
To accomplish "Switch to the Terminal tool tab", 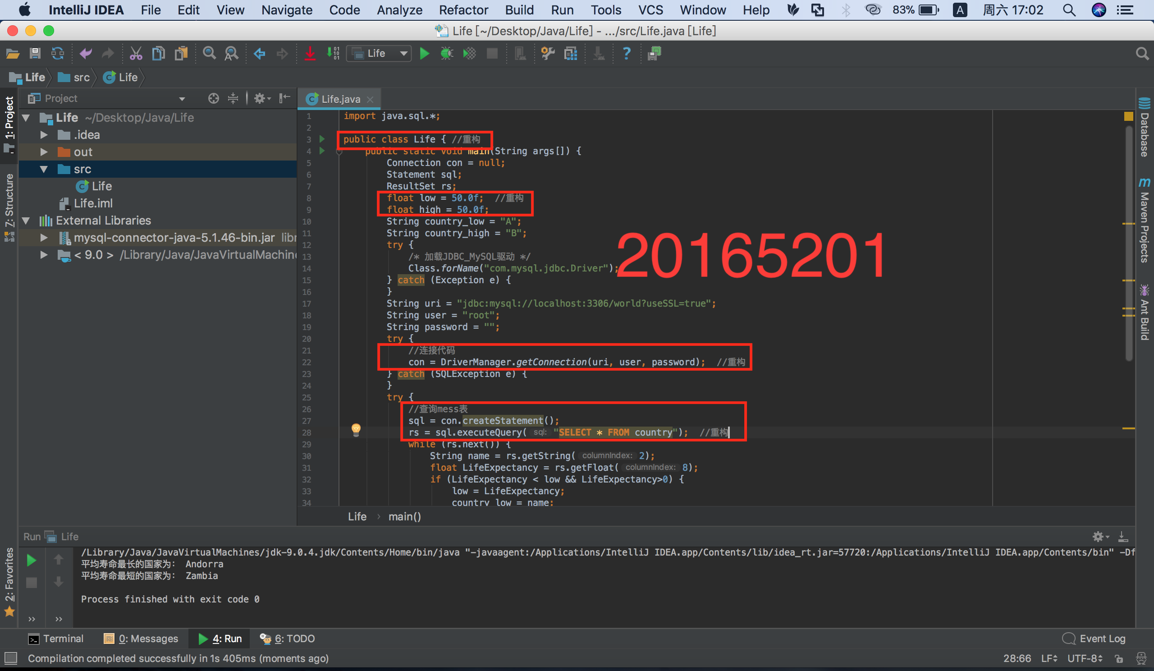I will point(56,639).
